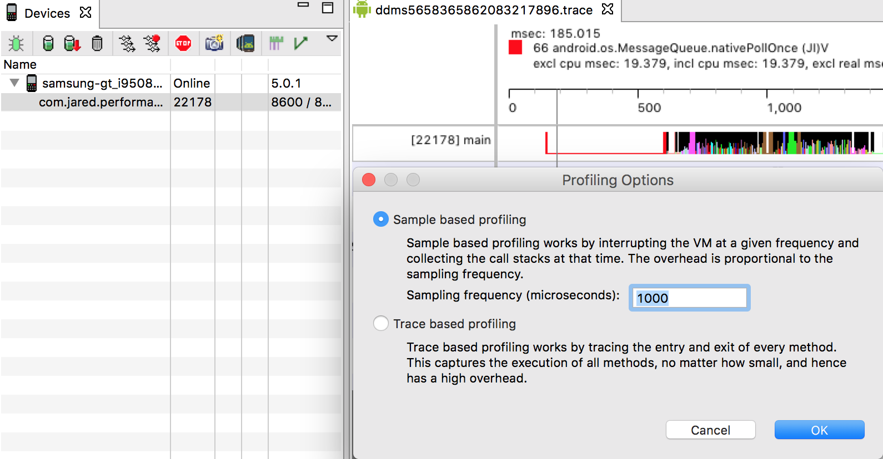Click the Dump HPROF file icon
This screenshot has height=459, width=883.
click(72, 43)
